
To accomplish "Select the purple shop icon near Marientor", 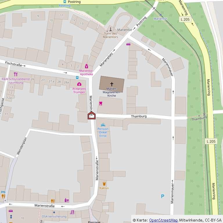I will [128, 44].
